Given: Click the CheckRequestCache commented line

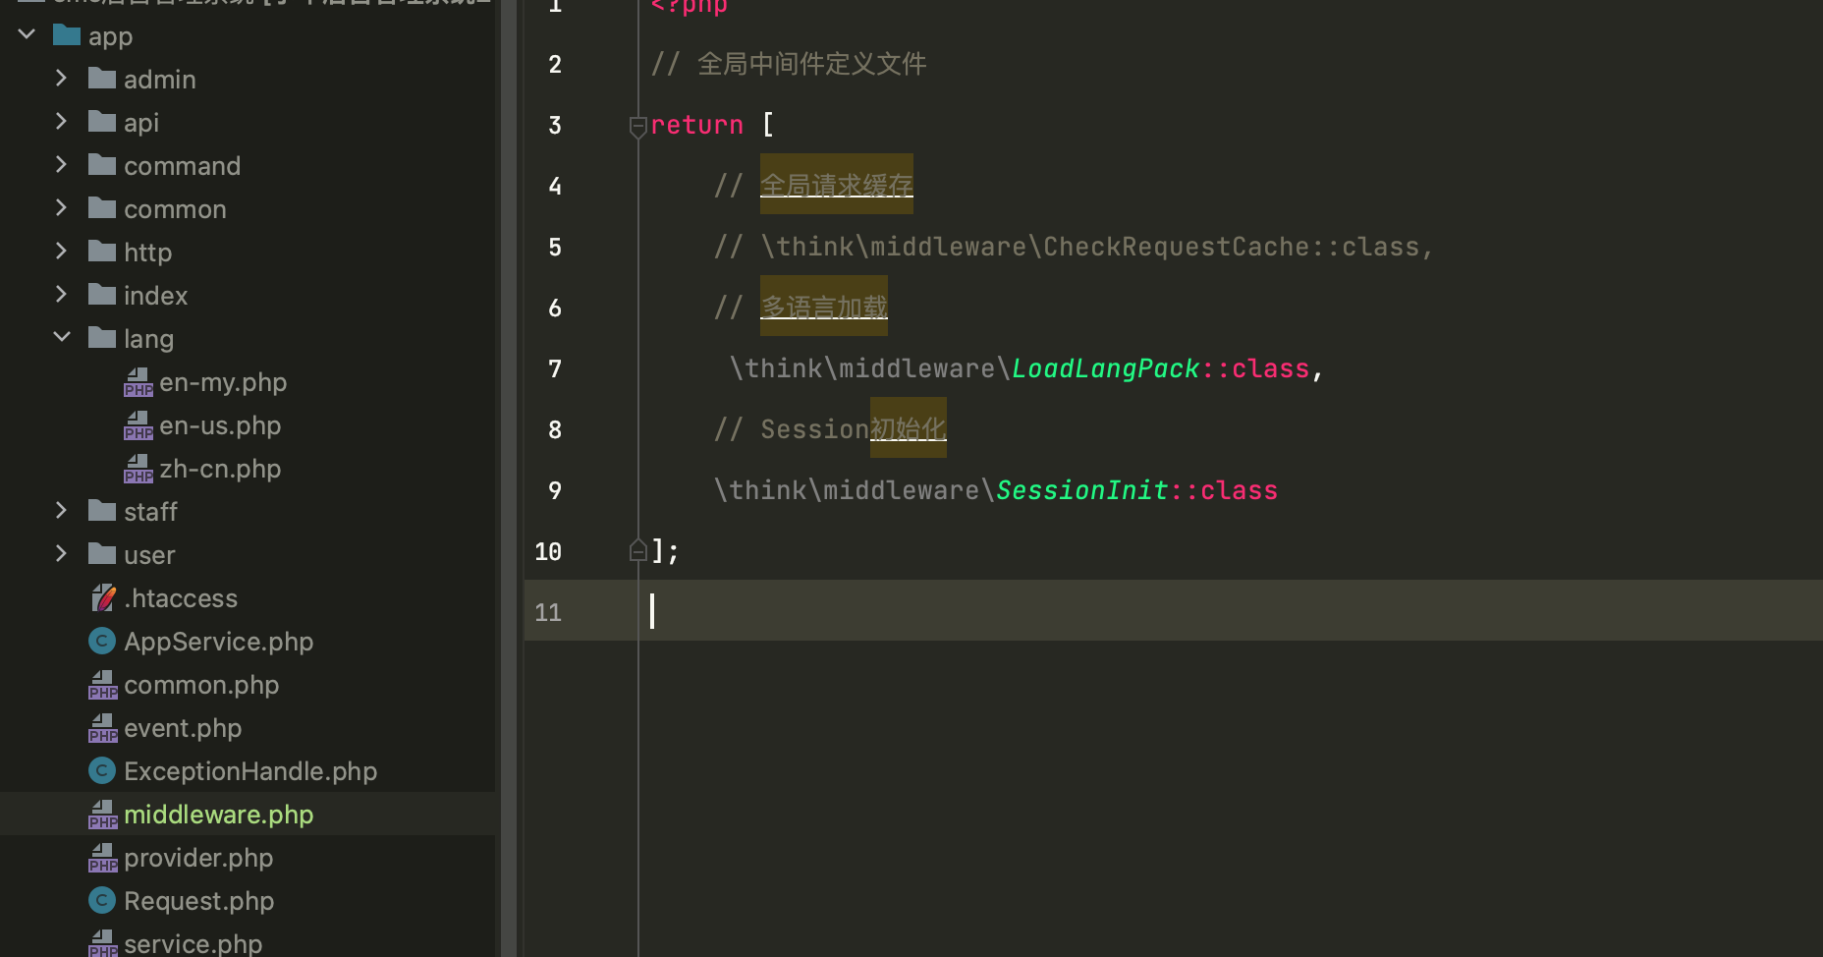Looking at the screenshot, I should 1074,247.
